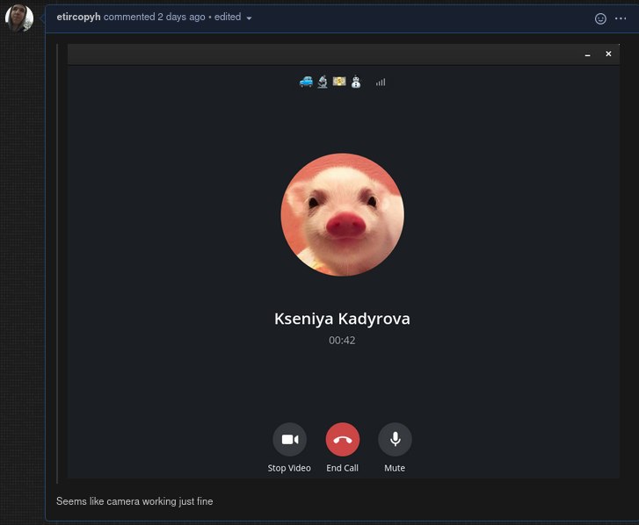Click the microscope emoji encryption key
This screenshot has height=525, width=639.
(323, 82)
